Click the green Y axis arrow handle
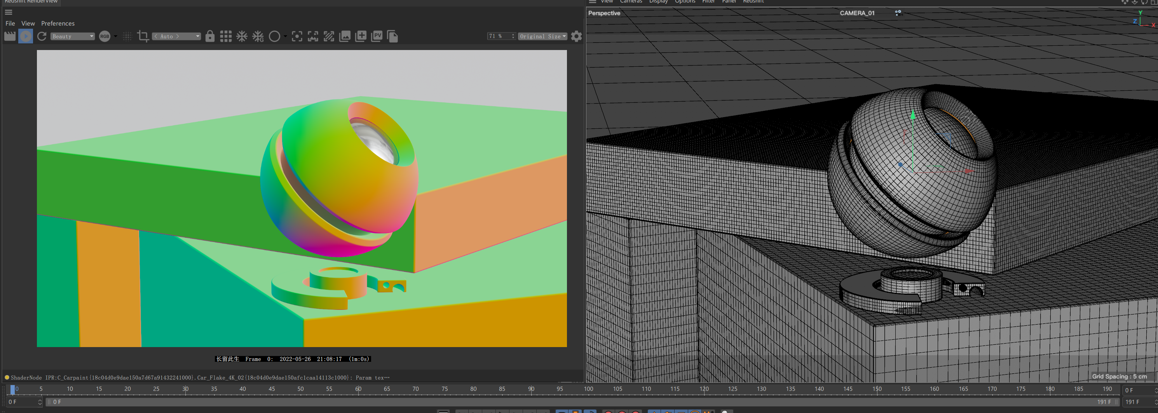Image resolution: width=1158 pixels, height=413 pixels. [913, 115]
